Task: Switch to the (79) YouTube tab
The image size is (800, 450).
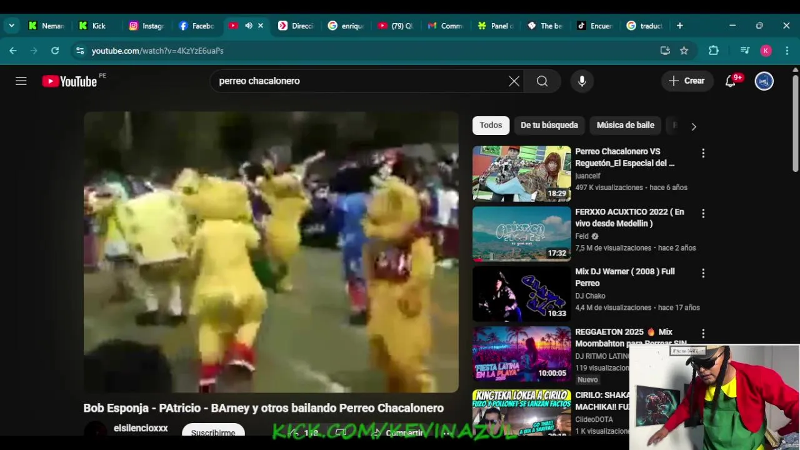Action: click(x=396, y=26)
